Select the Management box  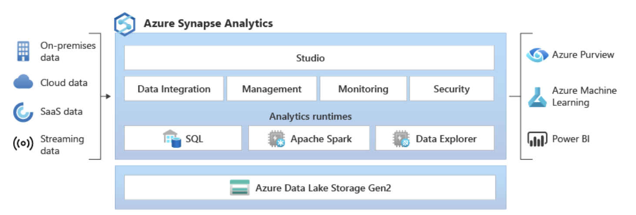pos(272,89)
